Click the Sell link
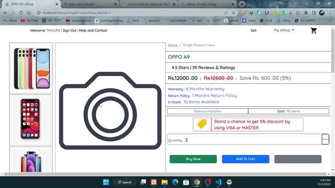This screenshot has width=335, height=188. [x=253, y=30]
